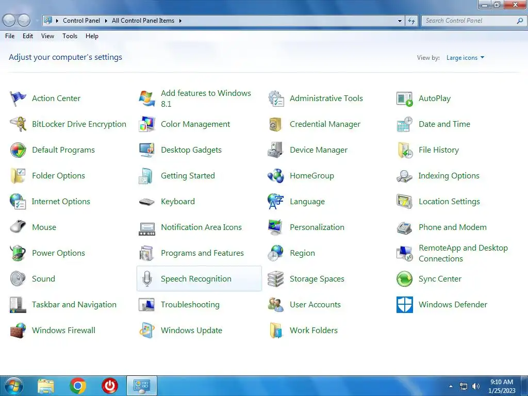Click the All Control Panel Items breadcrumb
The image size is (528, 396).
143,21
